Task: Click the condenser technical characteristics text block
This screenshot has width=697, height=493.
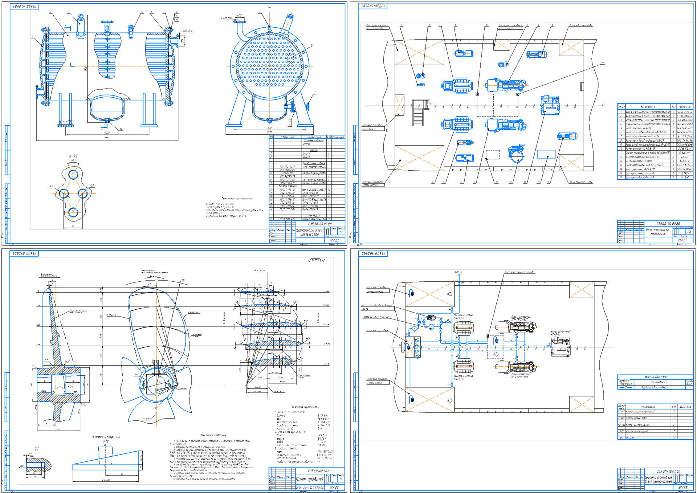Action: [235, 208]
